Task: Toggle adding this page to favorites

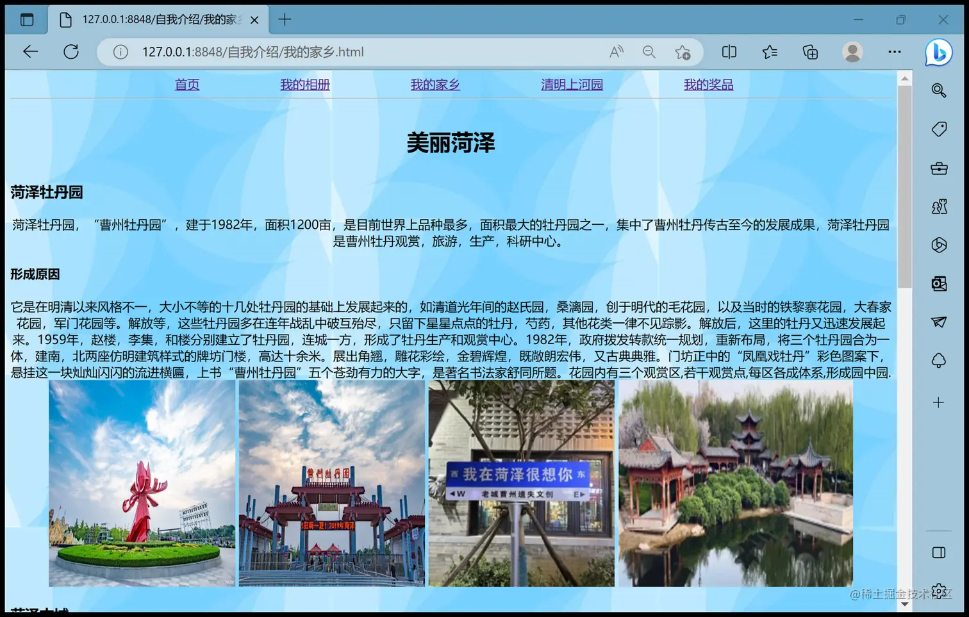Action: tap(683, 52)
